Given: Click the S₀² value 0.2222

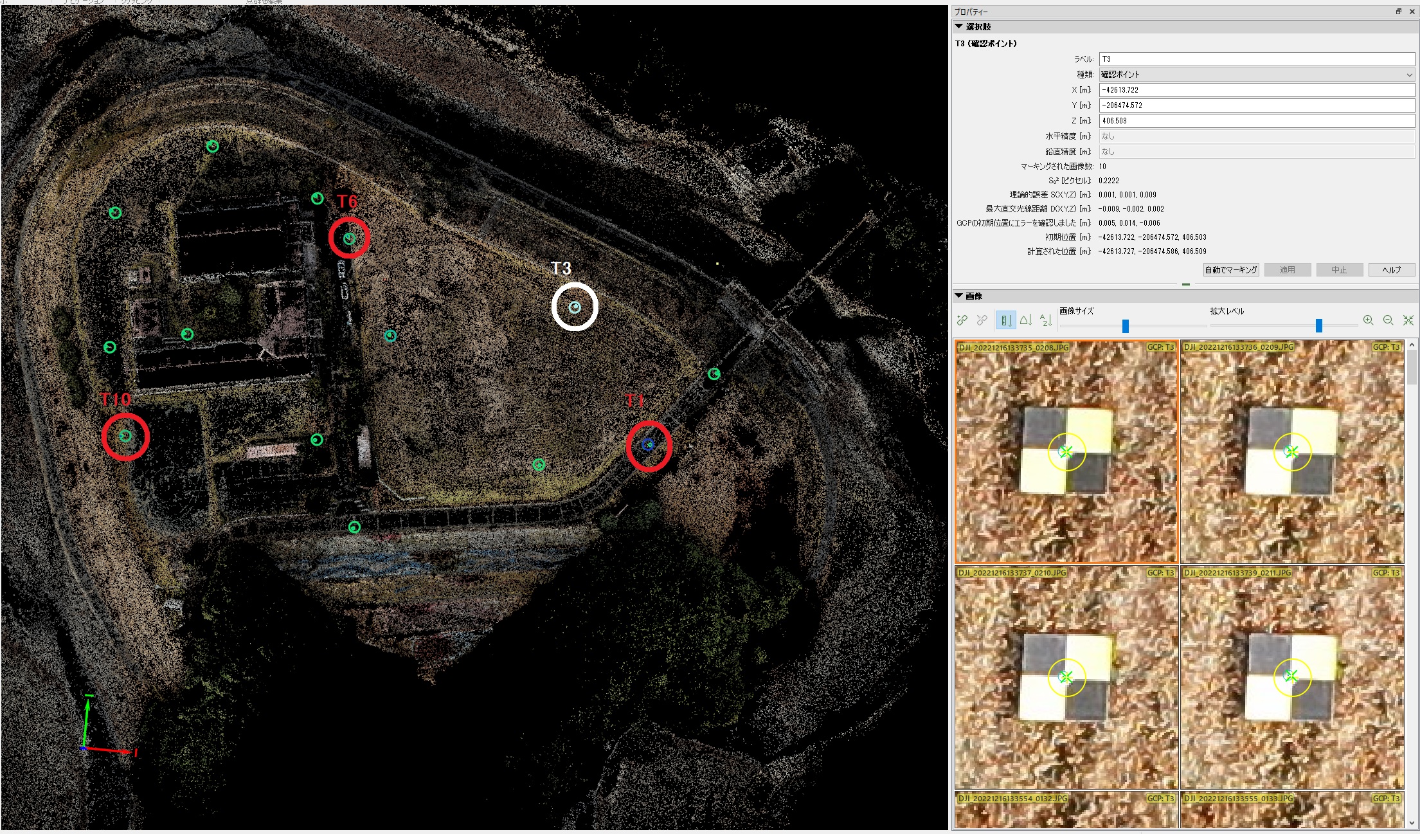Looking at the screenshot, I should (x=1109, y=181).
